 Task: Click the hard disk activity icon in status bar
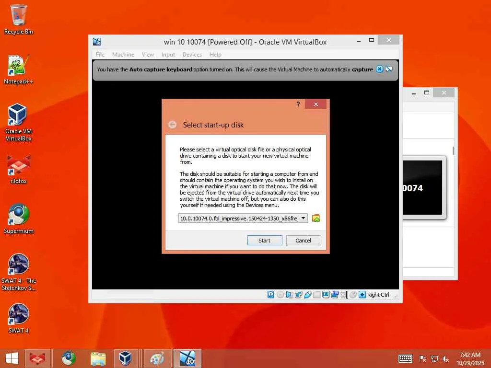[271, 295]
